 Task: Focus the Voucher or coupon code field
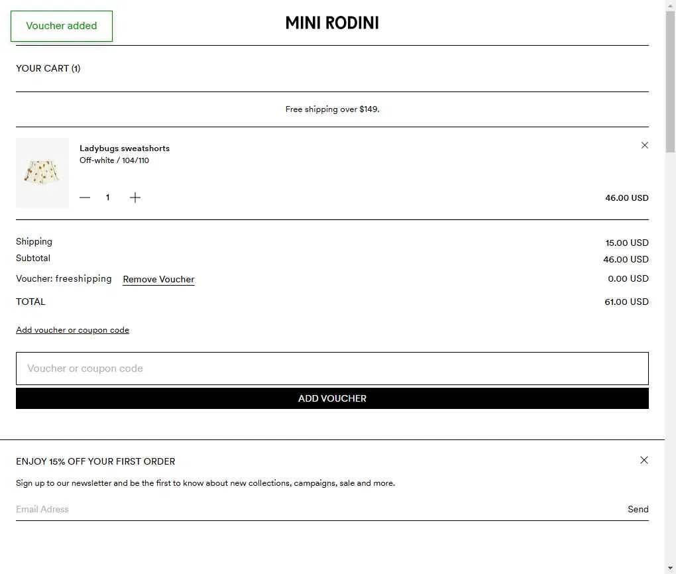pos(332,369)
